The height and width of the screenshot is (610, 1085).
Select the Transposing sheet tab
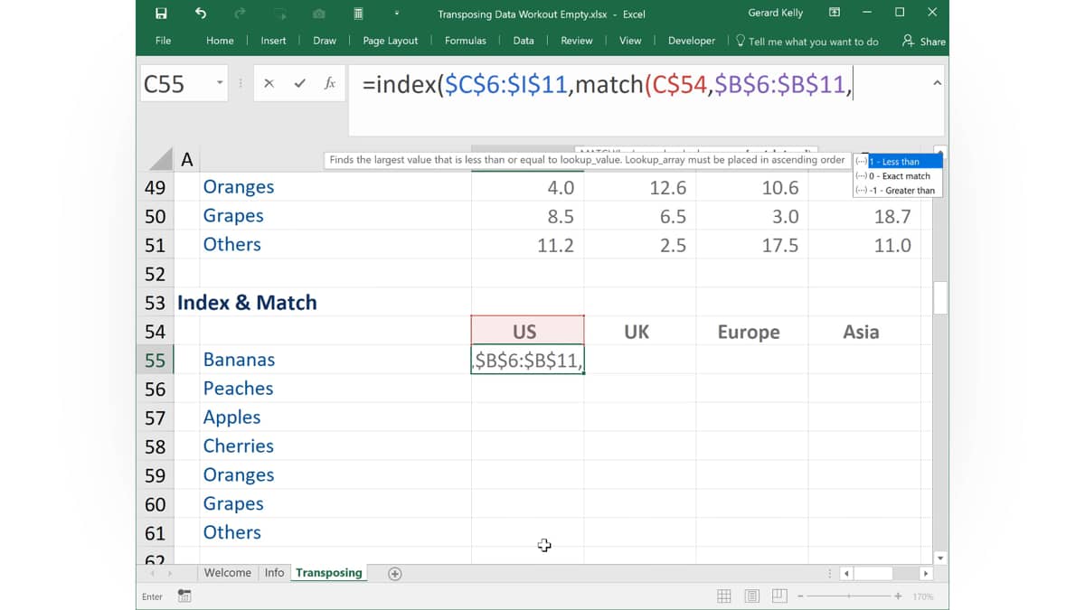328,573
